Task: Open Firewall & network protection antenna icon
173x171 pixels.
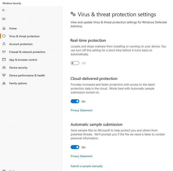Action: [x=4, y=52]
